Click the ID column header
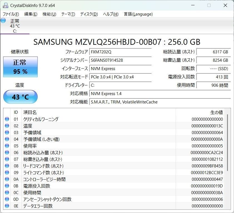This screenshot has height=213, width=234. tap(16, 112)
